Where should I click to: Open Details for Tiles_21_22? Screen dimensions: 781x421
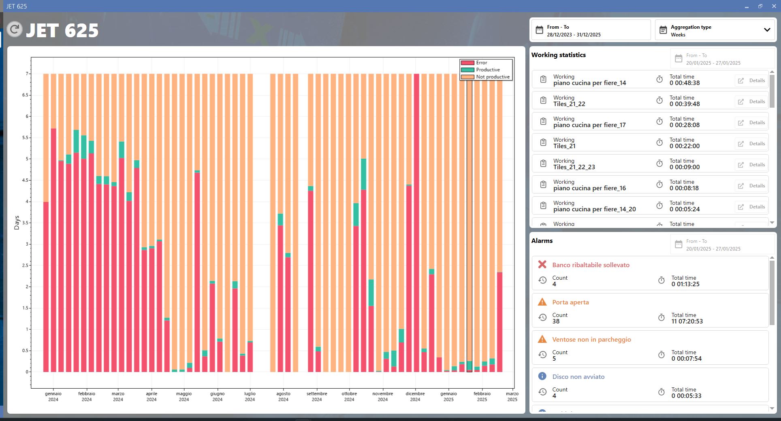pyautogui.click(x=751, y=101)
